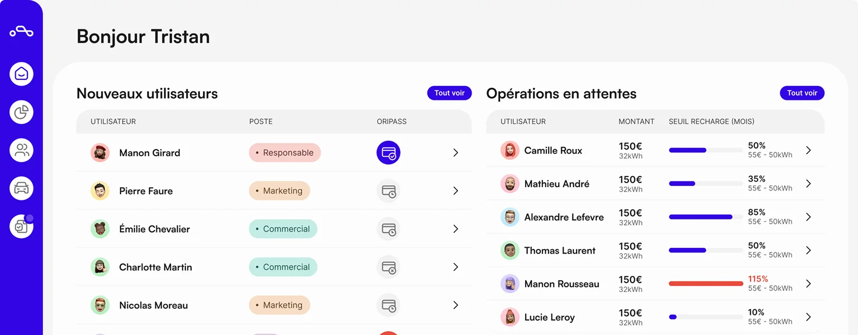858x335 pixels.
Task: Open Manon Rousseau's operation chevron
Action: click(x=808, y=284)
